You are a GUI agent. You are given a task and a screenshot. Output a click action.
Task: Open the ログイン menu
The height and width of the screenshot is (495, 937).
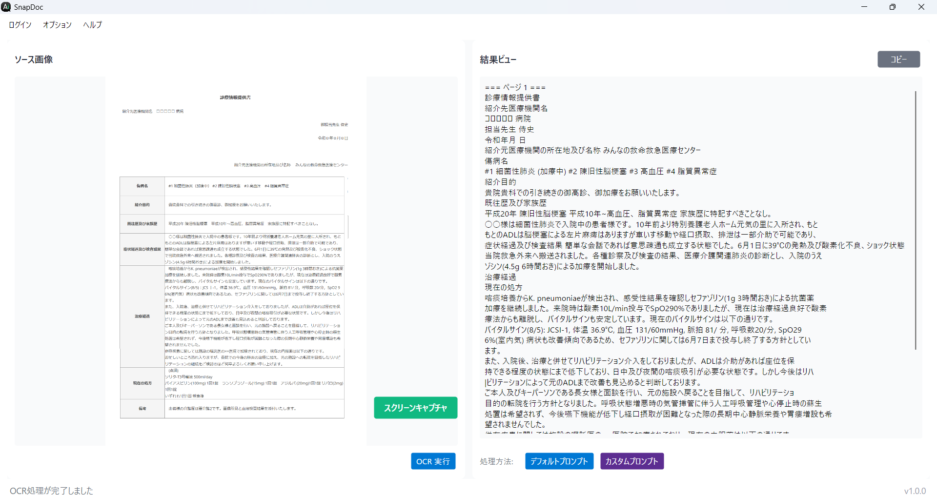[20, 25]
